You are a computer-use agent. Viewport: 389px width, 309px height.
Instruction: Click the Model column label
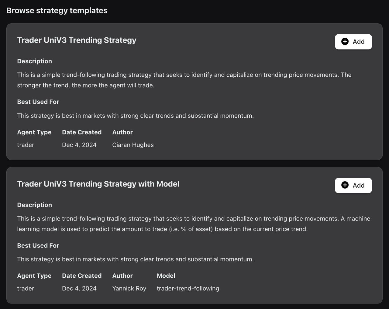point(166,276)
